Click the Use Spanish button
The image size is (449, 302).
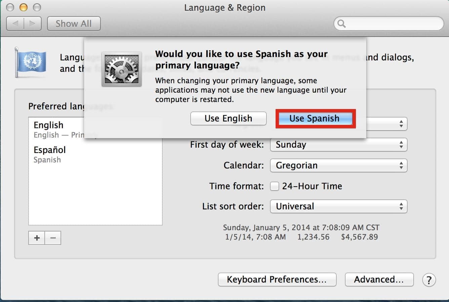tap(315, 118)
